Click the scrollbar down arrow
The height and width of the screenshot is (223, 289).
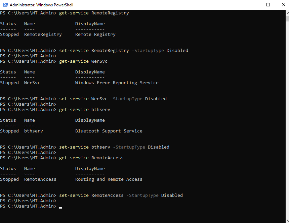(x=287, y=220)
